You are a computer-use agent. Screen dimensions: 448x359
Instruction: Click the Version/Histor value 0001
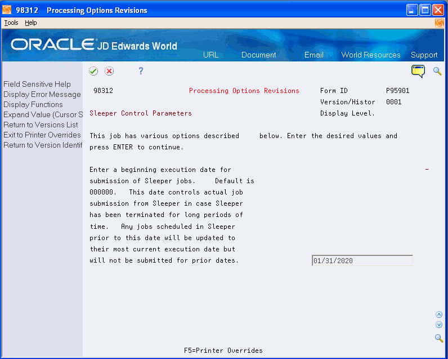click(x=394, y=102)
